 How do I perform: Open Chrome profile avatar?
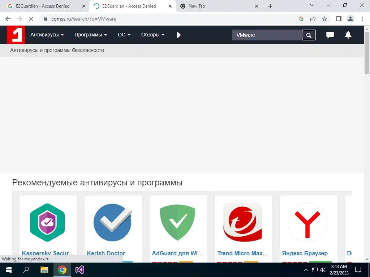click(350, 19)
